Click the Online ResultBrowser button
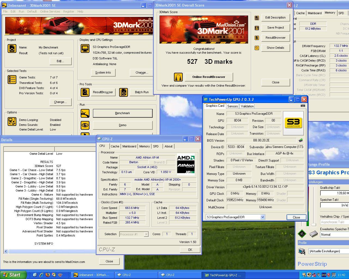The height and width of the screenshot is (279, 349). pyautogui.click(x=209, y=77)
